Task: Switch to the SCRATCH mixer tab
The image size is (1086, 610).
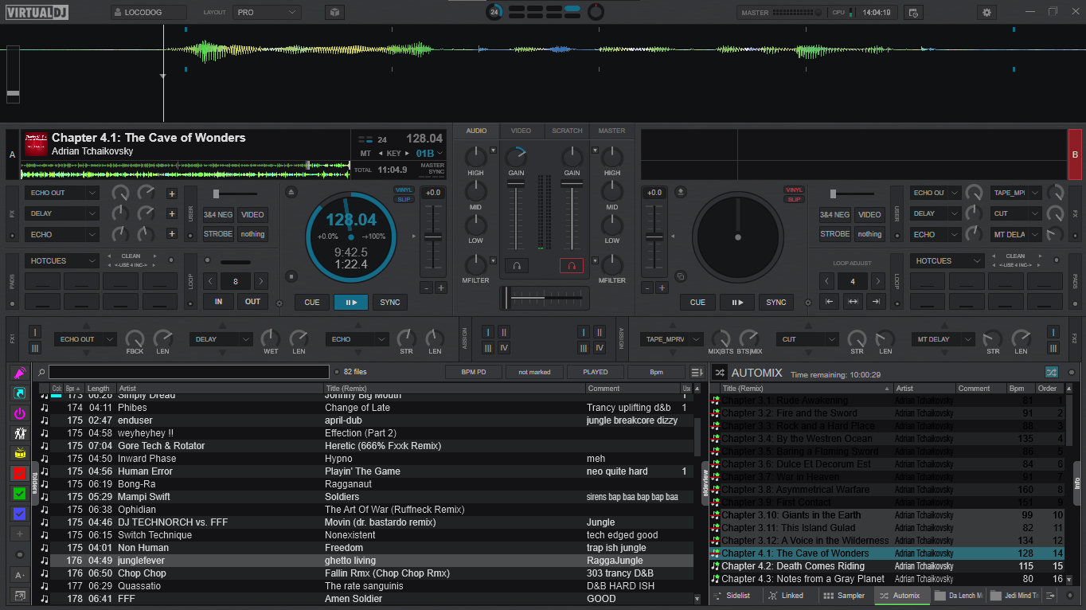Action: click(x=567, y=131)
